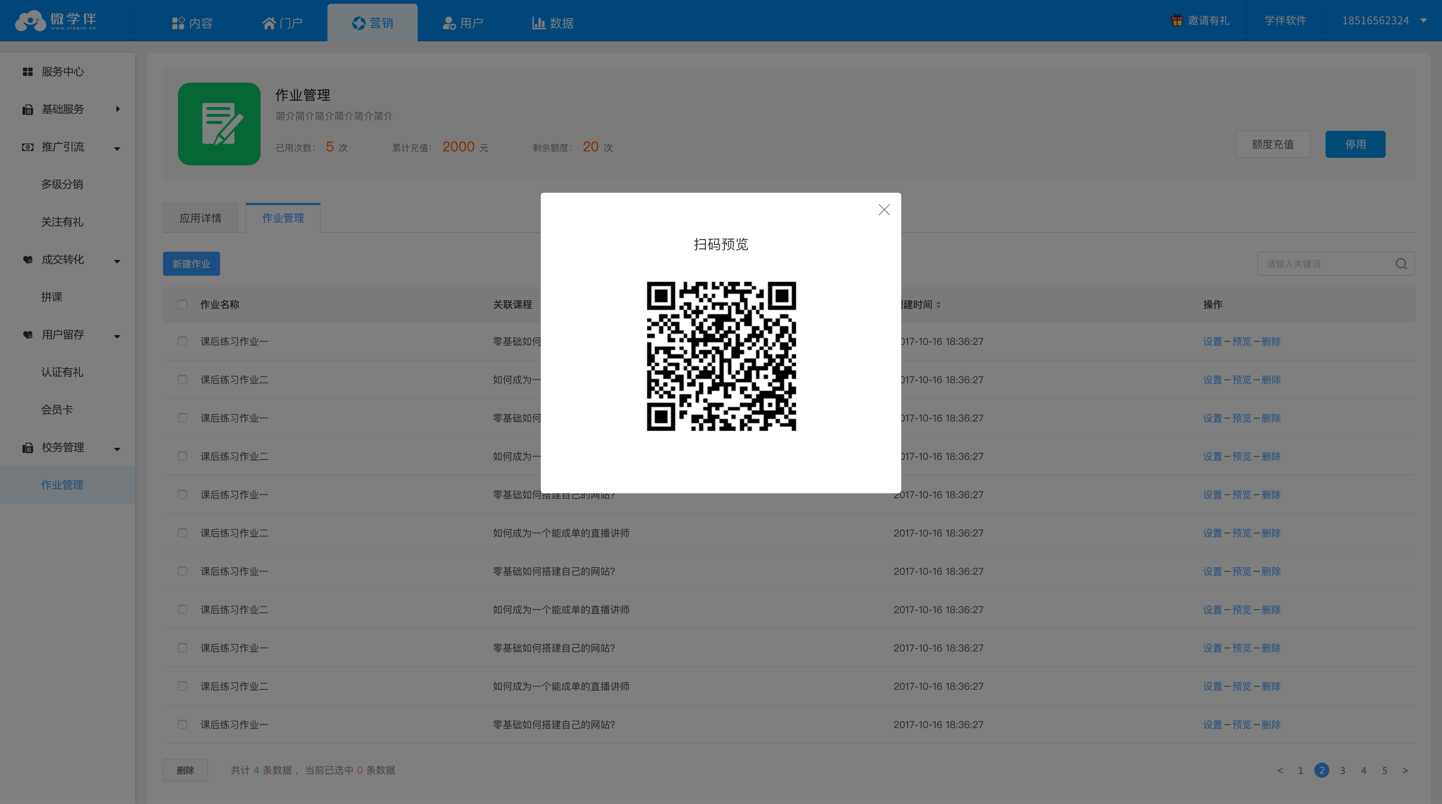Open 关注有礼 in the sidebar
Screen dimensions: 1442x804
[62, 222]
